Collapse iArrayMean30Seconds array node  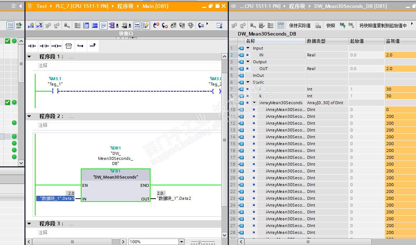[254, 103]
